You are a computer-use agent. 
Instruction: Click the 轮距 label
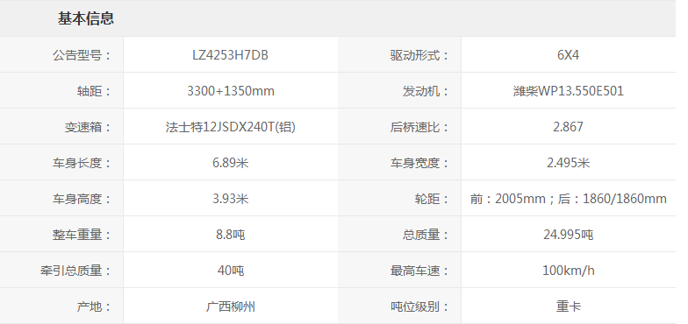click(x=432, y=199)
